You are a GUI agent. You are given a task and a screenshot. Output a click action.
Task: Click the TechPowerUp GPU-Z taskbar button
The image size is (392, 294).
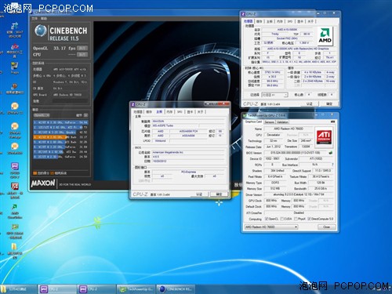click(136, 289)
